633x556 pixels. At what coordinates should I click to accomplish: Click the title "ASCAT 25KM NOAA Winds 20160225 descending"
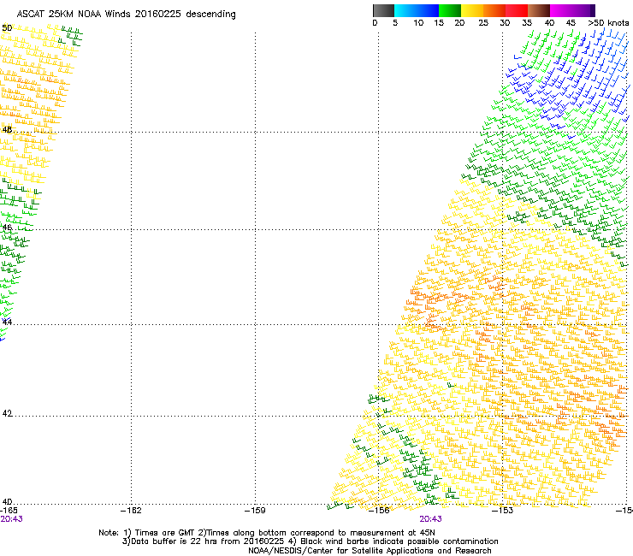pos(126,15)
